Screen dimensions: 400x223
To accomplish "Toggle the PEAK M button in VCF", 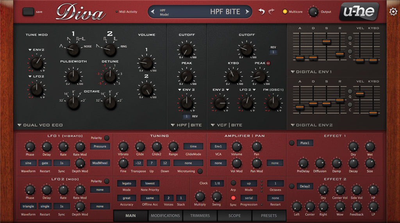I will coord(268,63).
